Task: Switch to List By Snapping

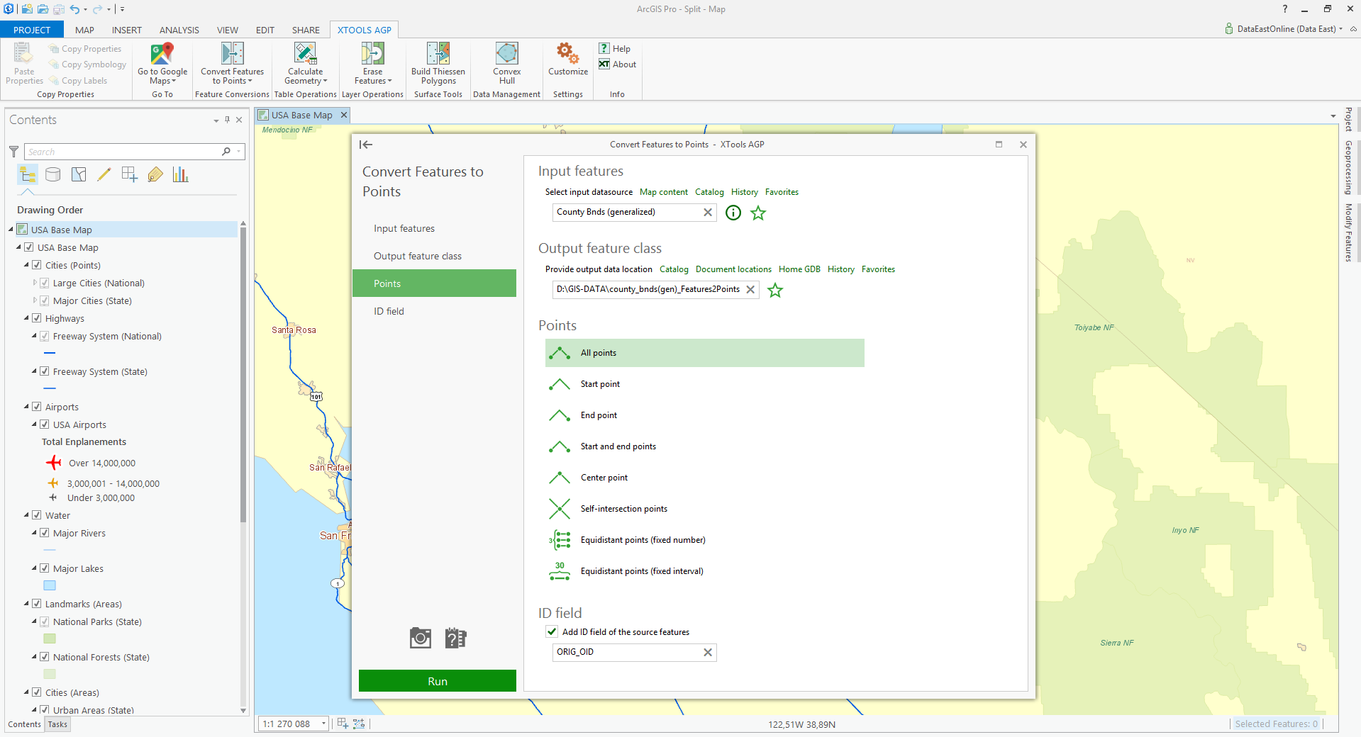Action: [130, 174]
